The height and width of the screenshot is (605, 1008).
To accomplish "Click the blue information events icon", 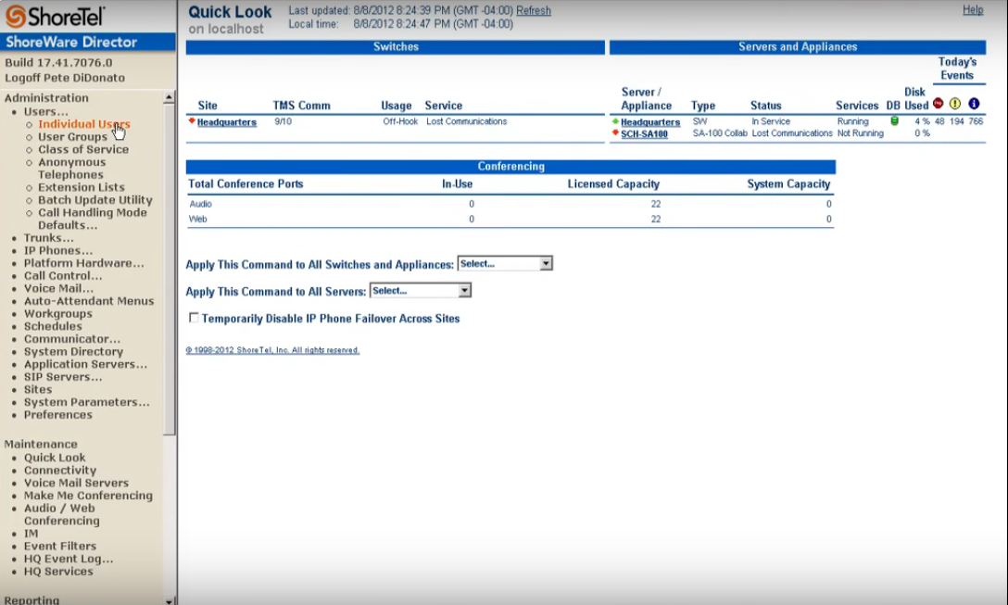I will point(974,104).
